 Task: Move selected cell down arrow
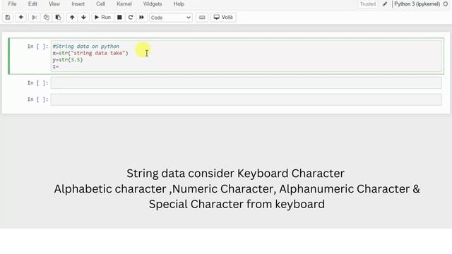pos(83,18)
